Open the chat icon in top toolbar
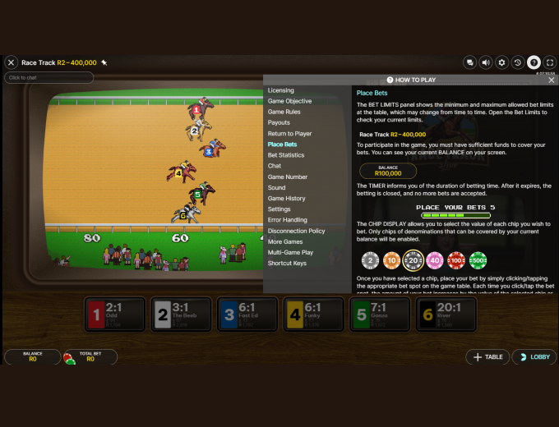 [469, 62]
